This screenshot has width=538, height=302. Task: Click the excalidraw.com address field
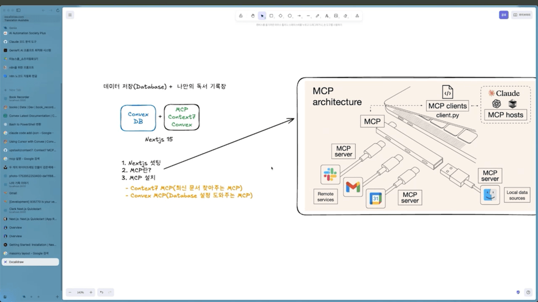pyautogui.click(x=31, y=18)
